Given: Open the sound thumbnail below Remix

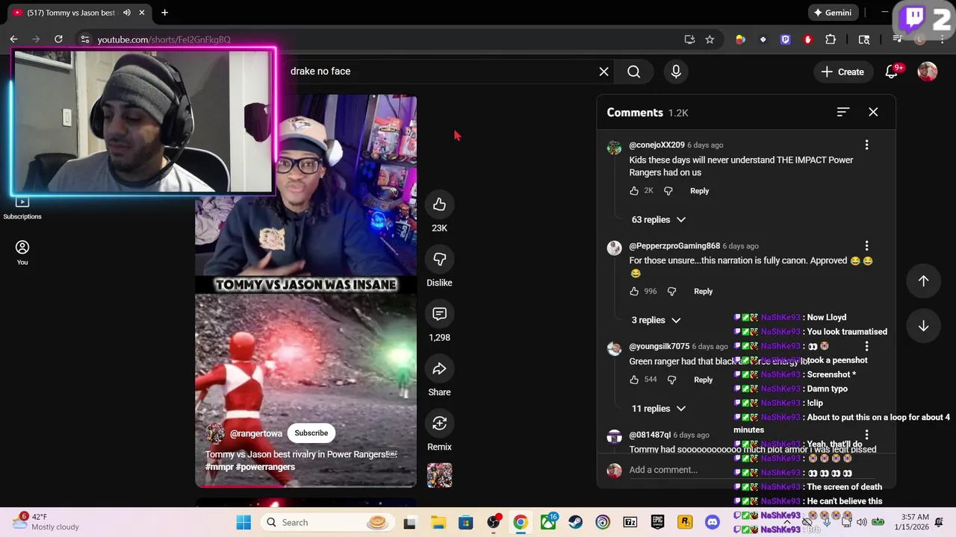Looking at the screenshot, I should 439,475.
